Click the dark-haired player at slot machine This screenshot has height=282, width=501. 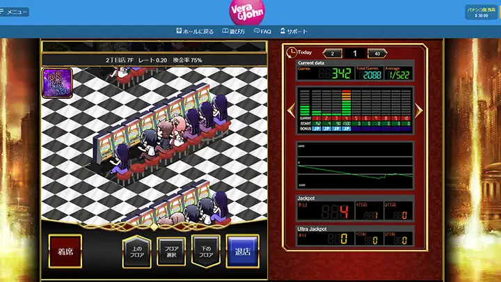click(x=122, y=153)
